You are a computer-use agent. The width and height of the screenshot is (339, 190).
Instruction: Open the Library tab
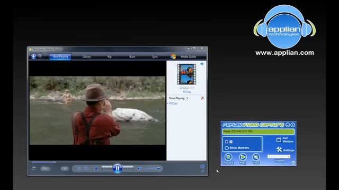pyautogui.click(x=86, y=57)
